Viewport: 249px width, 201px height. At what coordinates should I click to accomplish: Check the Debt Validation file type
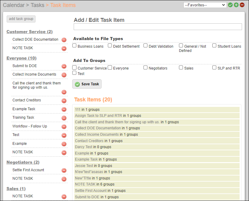coord(145,46)
